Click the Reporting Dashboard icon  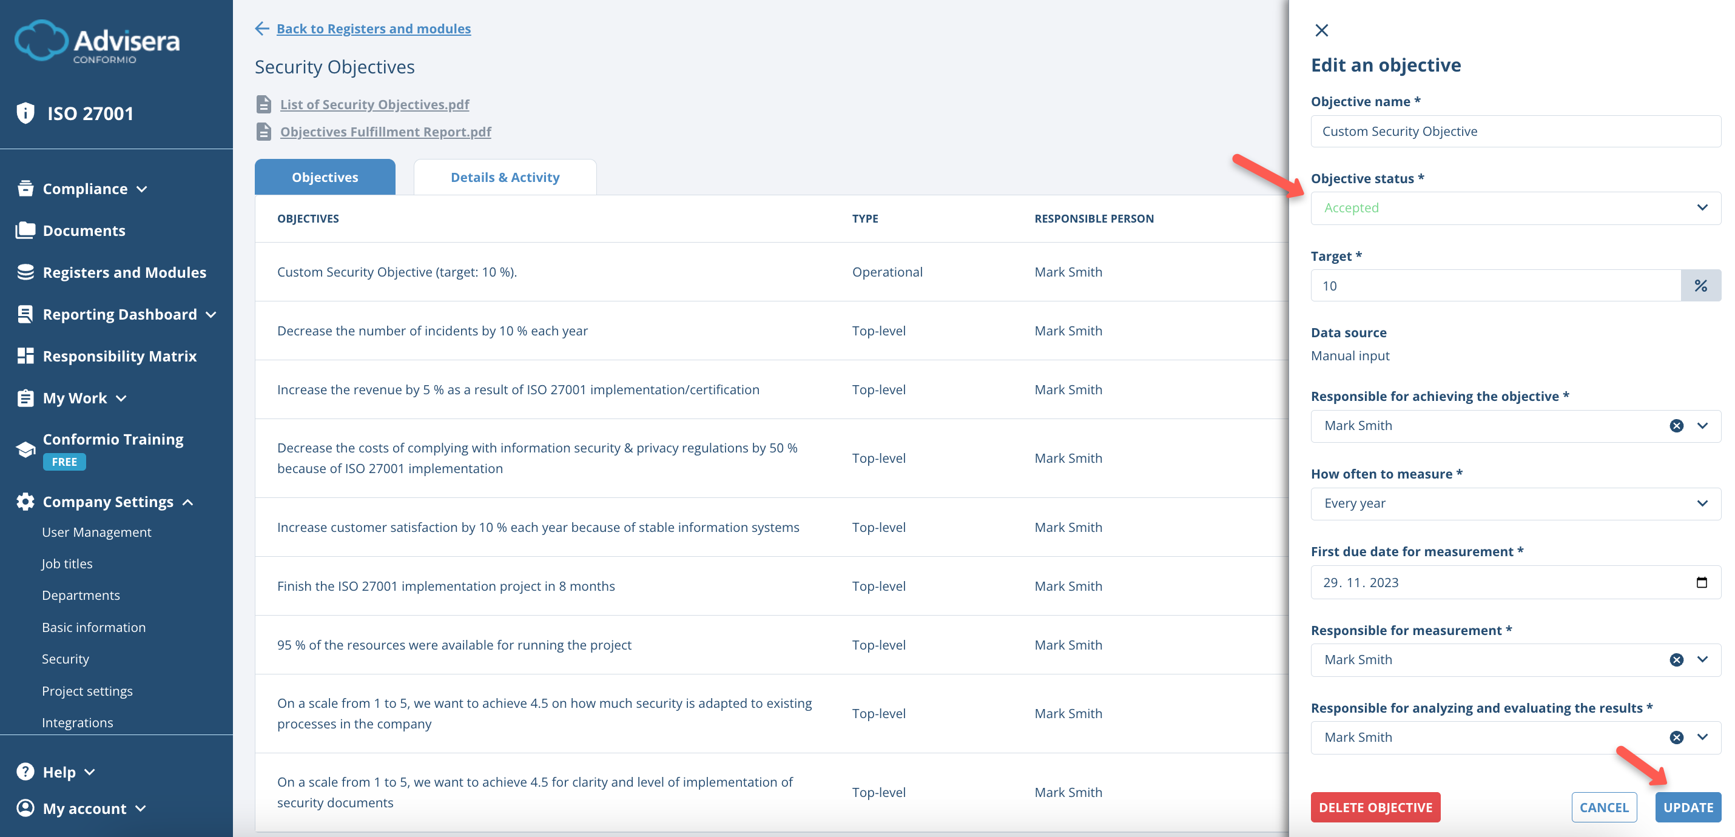pyautogui.click(x=25, y=314)
